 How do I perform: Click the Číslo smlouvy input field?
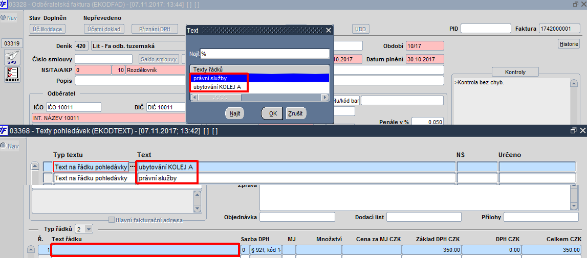[x=104, y=59]
